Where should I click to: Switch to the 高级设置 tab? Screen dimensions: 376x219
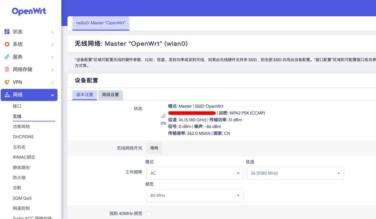pos(110,95)
